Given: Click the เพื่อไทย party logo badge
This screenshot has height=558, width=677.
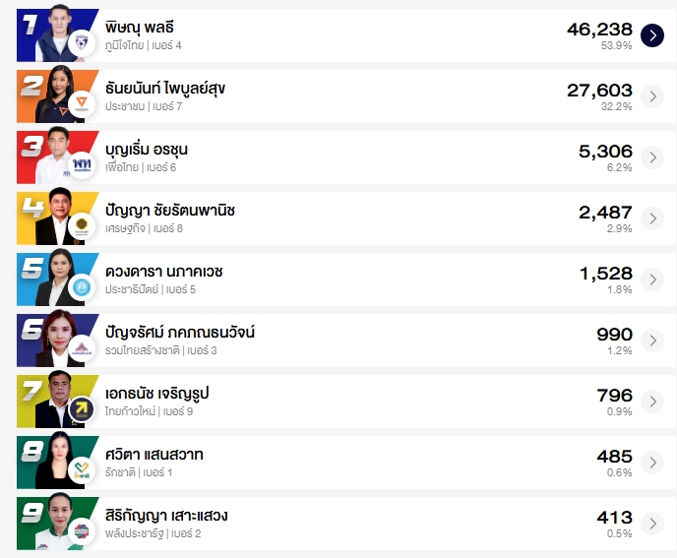Looking at the screenshot, I should tap(82, 166).
